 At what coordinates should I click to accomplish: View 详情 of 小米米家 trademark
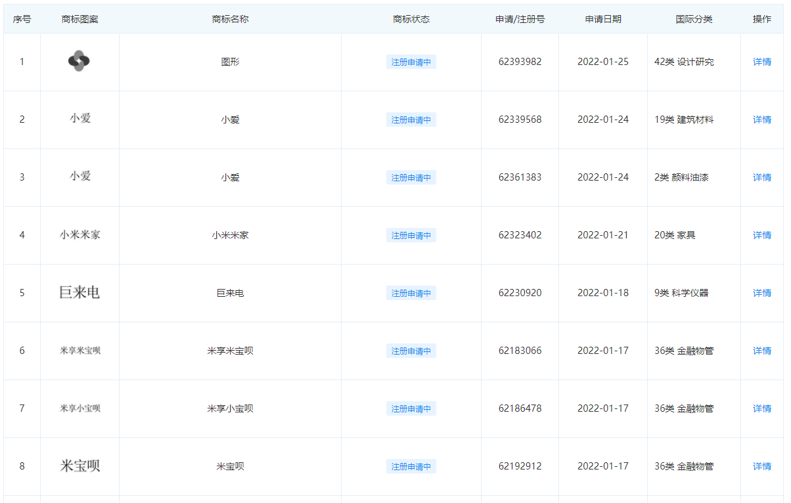762,235
